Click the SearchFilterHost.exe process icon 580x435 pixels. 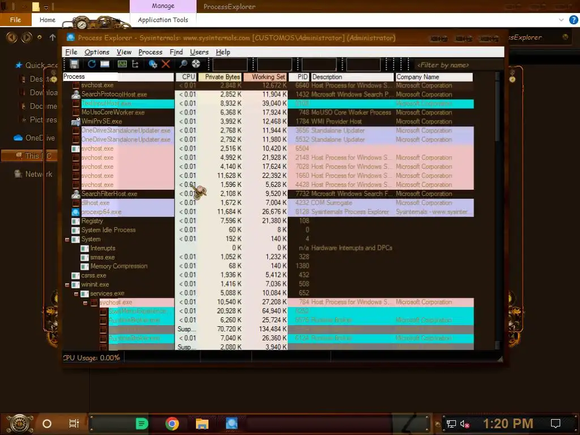pos(76,194)
